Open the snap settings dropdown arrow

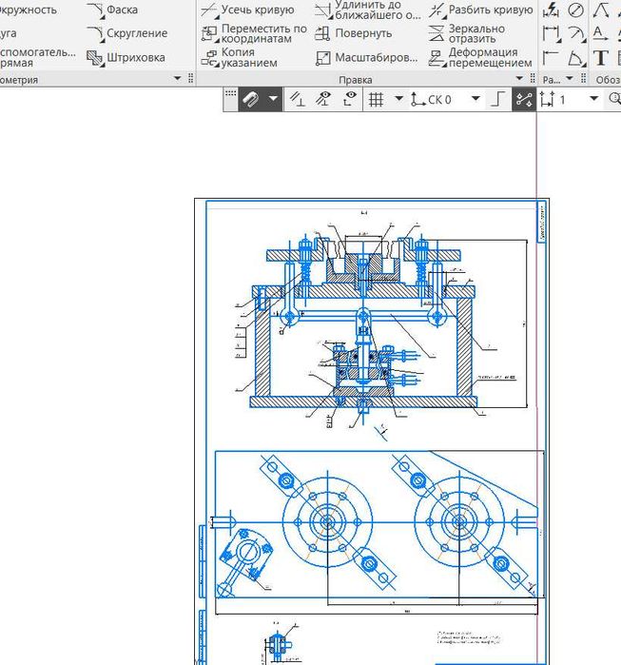point(273,99)
